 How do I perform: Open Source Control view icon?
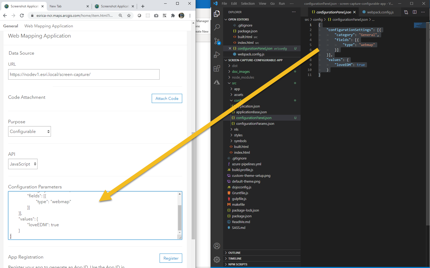pyautogui.click(x=217, y=41)
